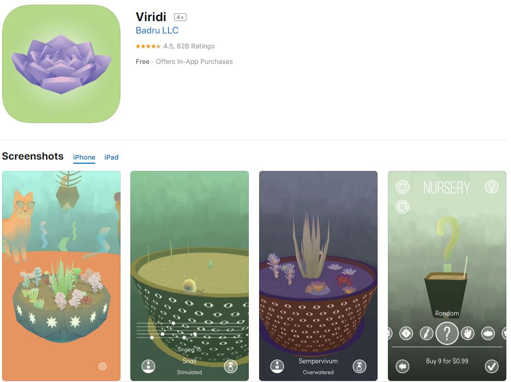Click the back arrow in Nursery screenshot
The height and width of the screenshot is (382, 511).
tap(402, 367)
